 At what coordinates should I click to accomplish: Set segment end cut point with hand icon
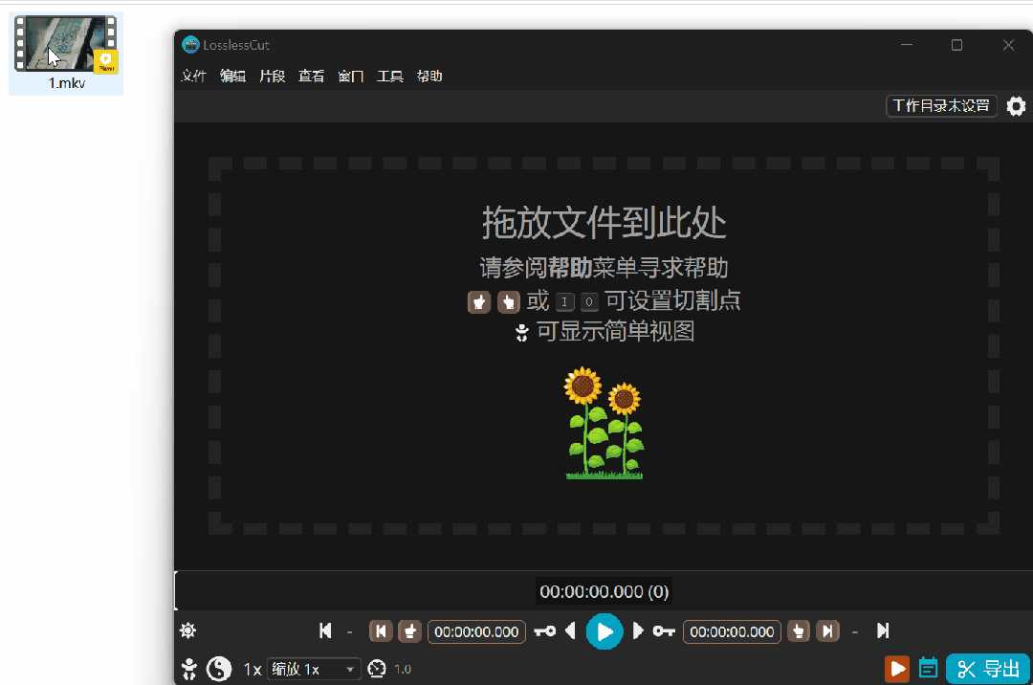tap(799, 631)
